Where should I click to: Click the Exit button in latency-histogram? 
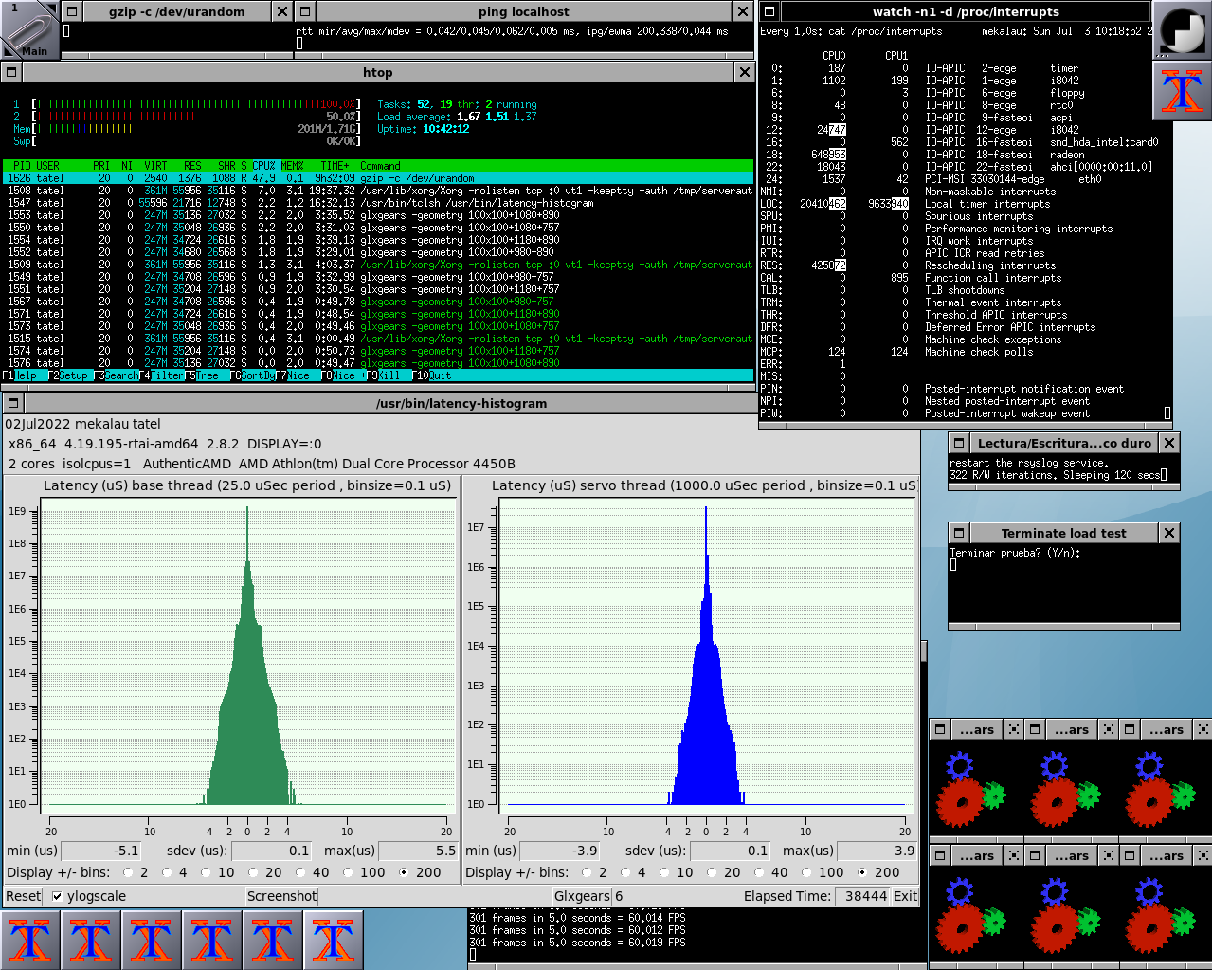coord(905,896)
